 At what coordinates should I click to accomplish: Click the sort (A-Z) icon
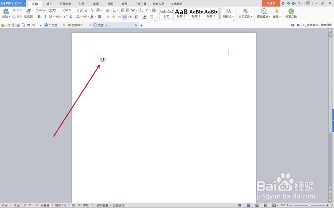[x=141, y=10]
